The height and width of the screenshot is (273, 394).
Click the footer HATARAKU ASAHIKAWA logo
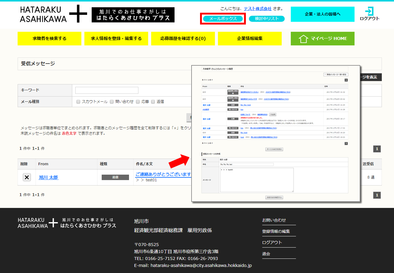[67, 223]
